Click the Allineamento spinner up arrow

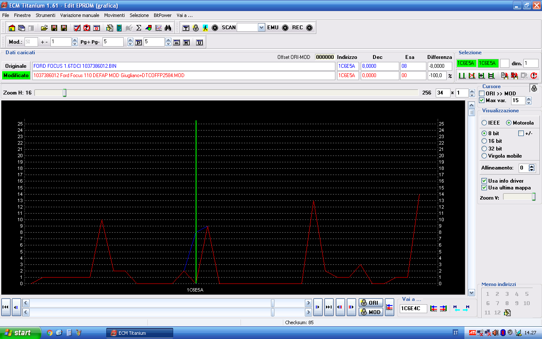532,166
